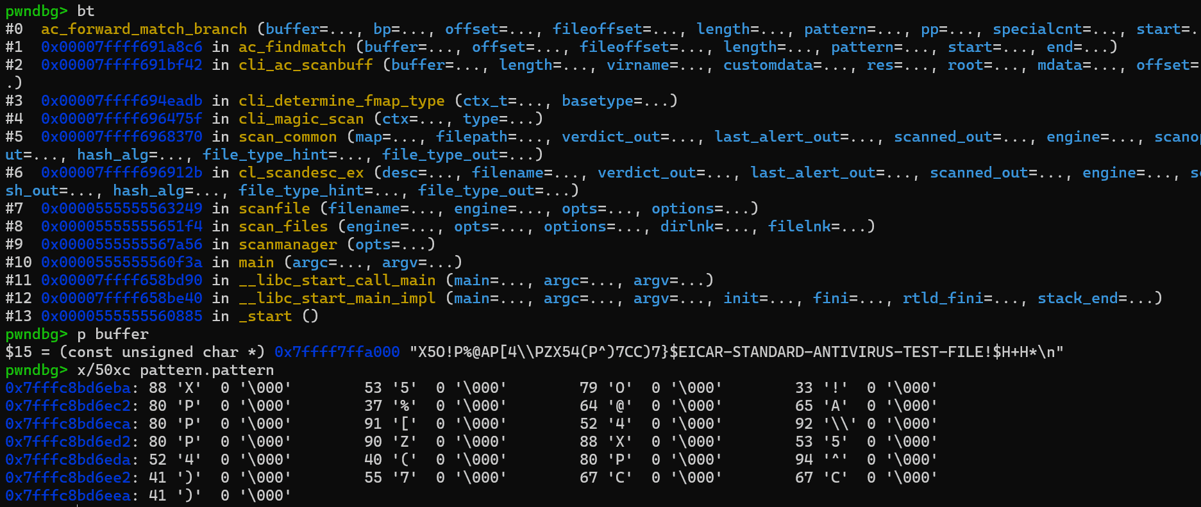Click the scanfile function name in frame #7
1201x507 pixels.
pyautogui.click(x=274, y=209)
